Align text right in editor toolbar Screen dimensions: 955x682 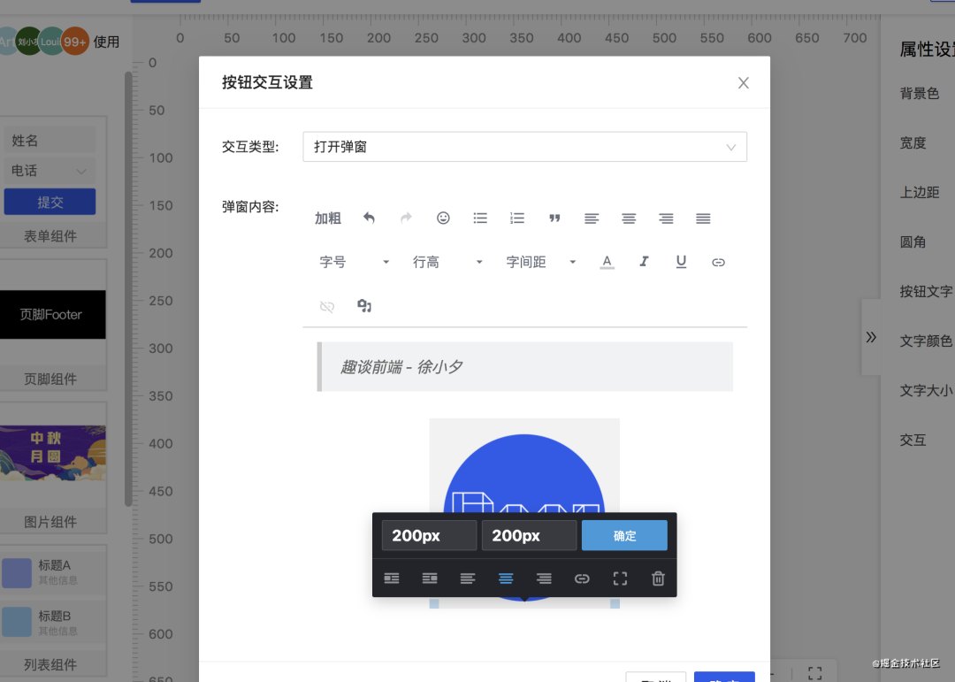click(666, 218)
